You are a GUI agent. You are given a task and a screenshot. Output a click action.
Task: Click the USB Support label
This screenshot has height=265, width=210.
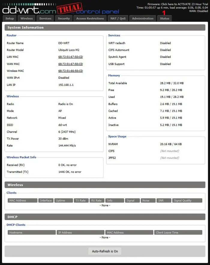pos(116,64)
